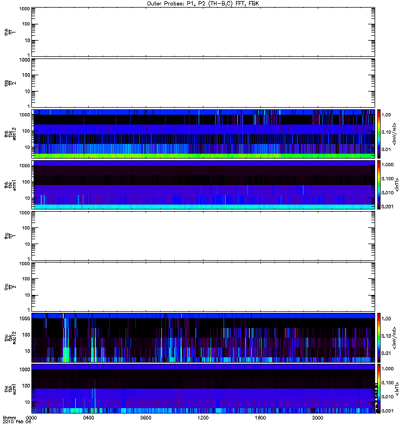Click the '1000' y-tick of the thb fff 1 panel
The image size is (406, 433).
point(24,9)
